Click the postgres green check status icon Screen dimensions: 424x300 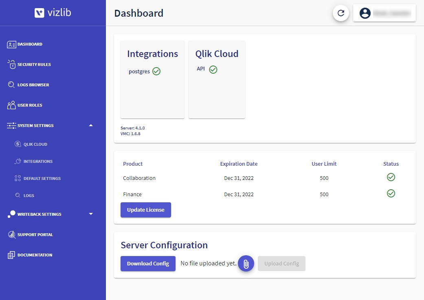coord(156,71)
